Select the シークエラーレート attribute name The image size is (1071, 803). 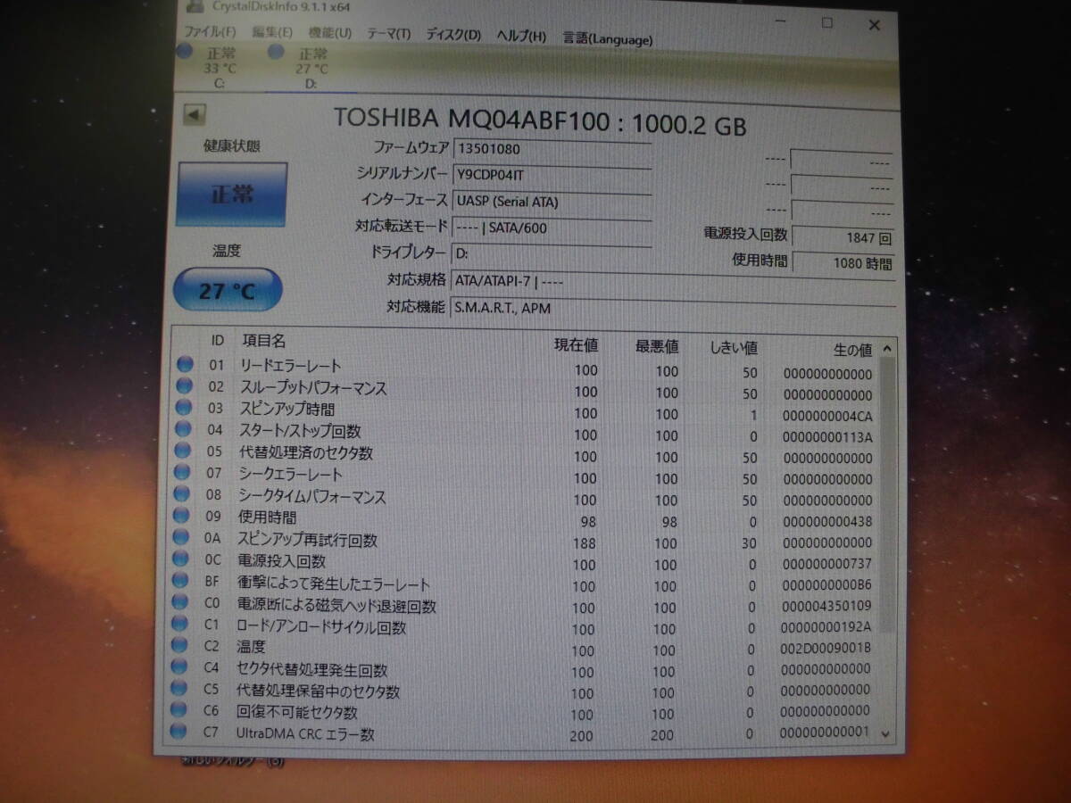click(290, 475)
